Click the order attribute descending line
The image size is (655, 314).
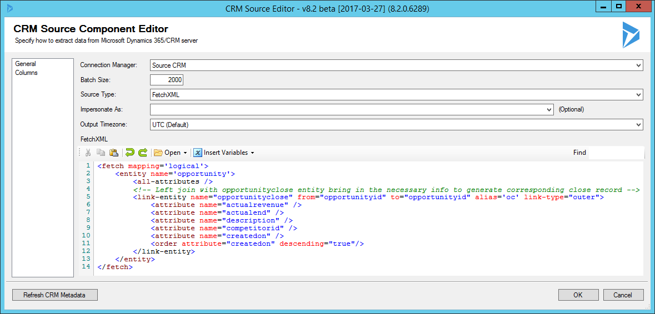click(257, 244)
